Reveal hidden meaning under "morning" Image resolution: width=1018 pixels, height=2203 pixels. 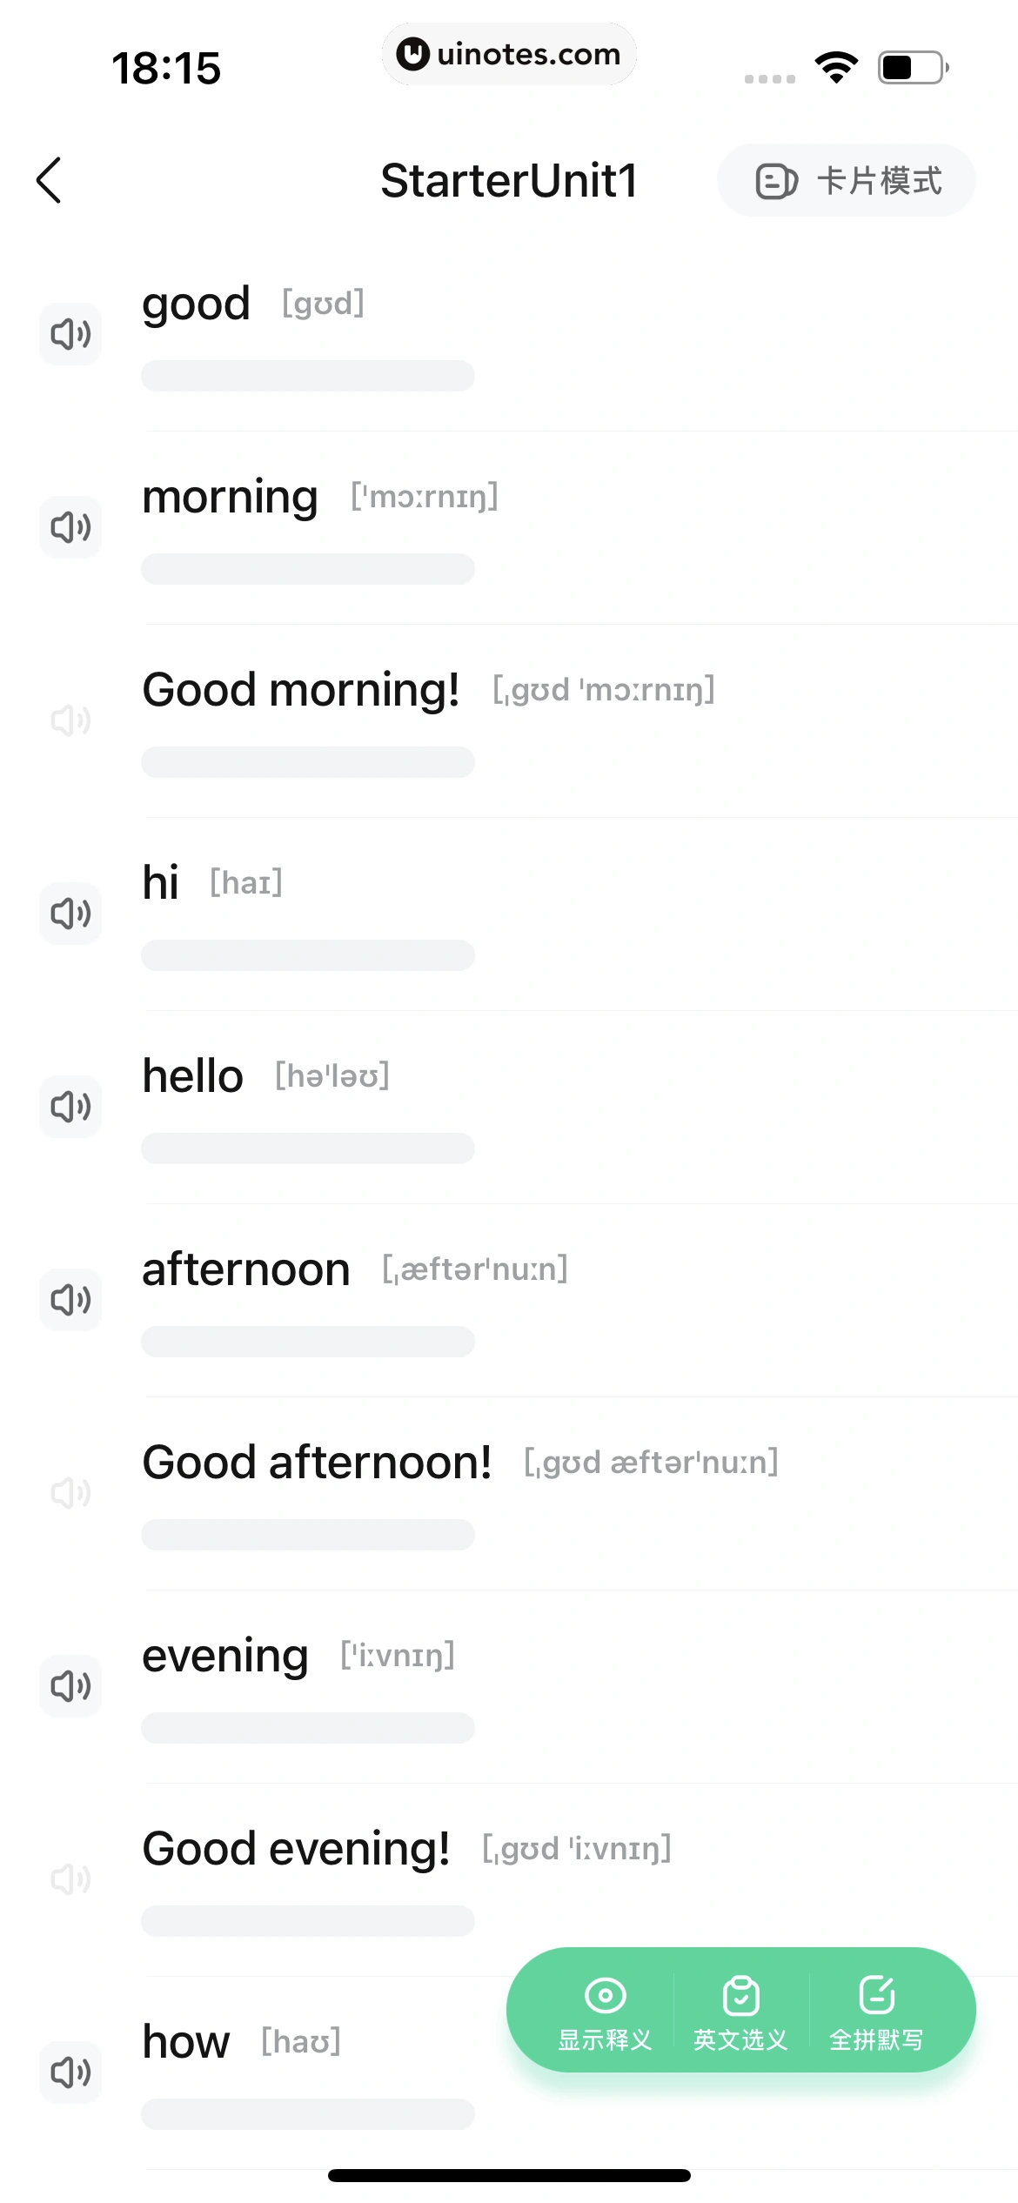tap(308, 569)
